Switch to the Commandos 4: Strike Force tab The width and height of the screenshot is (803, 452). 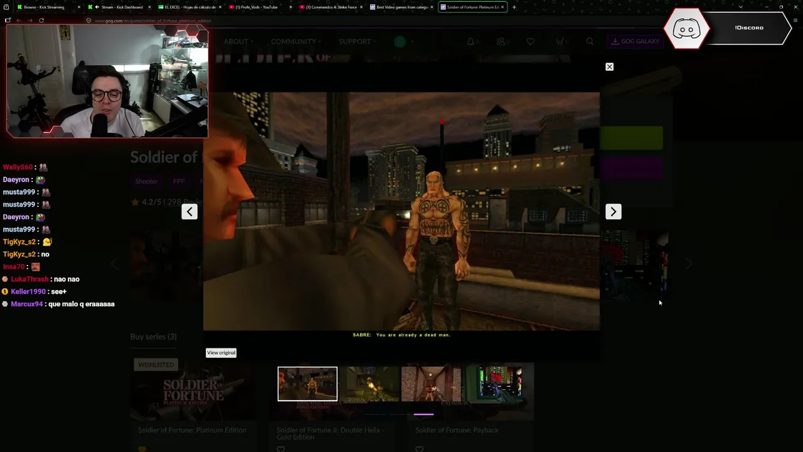[x=331, y=7]
